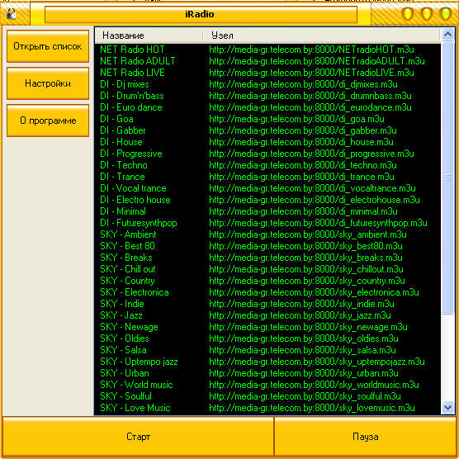459x459 pixels.
Task: Click the URL ending di_goa.m3u
Action: point(296,119)
